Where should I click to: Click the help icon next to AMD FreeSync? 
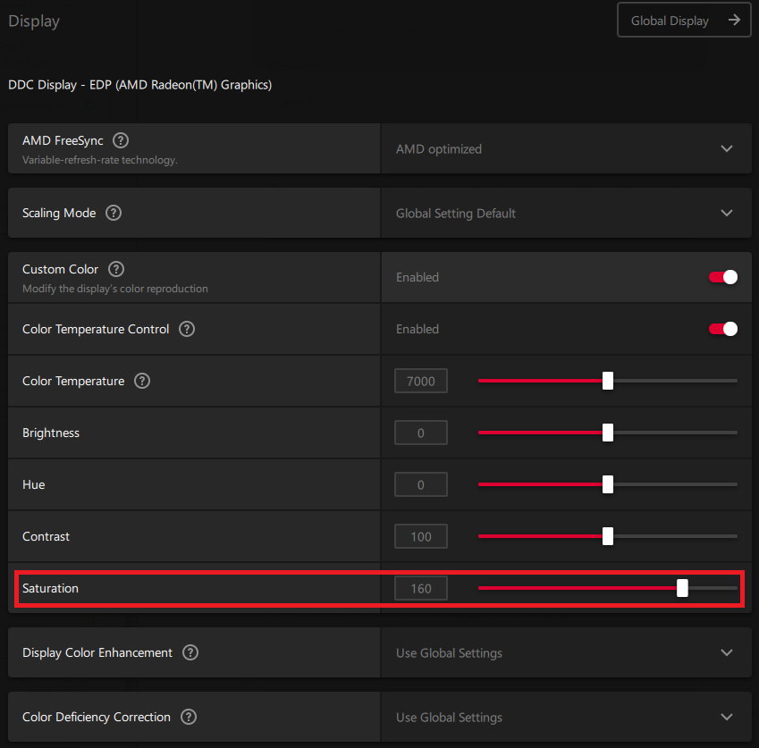click(x=121, y=140)
